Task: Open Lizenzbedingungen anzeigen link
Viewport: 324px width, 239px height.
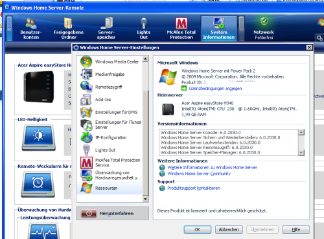Action: click(x=215, y=89)
